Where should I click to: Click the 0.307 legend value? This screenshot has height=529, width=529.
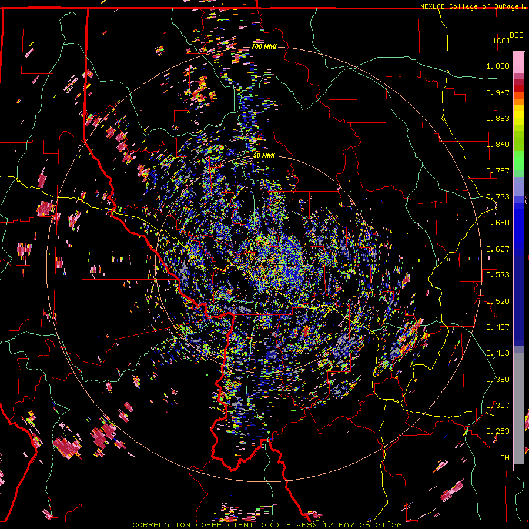tap(498, 406)
